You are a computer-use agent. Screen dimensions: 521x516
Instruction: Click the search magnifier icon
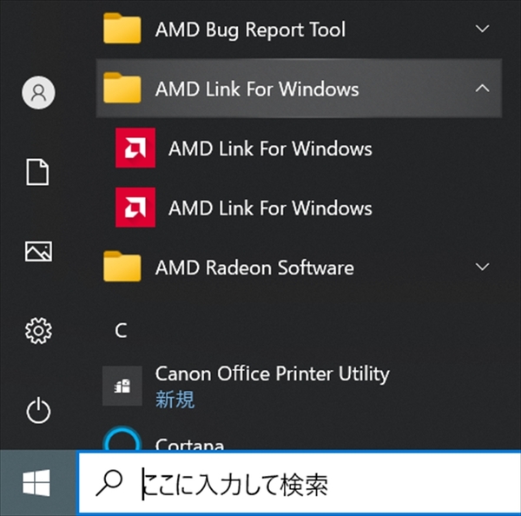pos(109,483)
